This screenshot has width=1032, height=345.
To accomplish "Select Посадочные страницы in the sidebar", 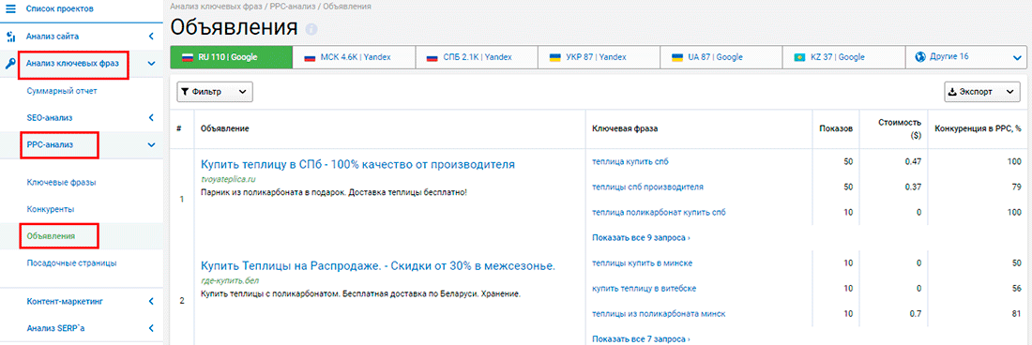I will [x=71, y=262].
